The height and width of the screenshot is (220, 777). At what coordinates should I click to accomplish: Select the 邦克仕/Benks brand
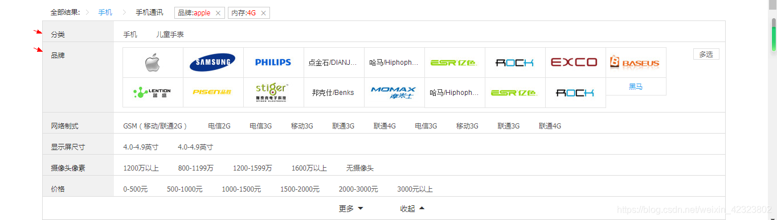(x=334, y=93)
